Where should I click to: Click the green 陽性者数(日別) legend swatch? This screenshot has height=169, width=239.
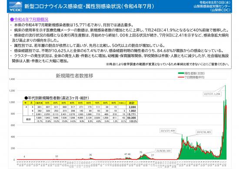(181, 73)
